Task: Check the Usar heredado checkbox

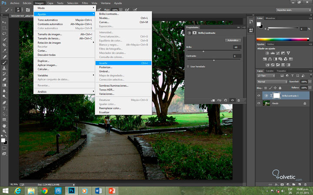Action: [x=188, y=66]
